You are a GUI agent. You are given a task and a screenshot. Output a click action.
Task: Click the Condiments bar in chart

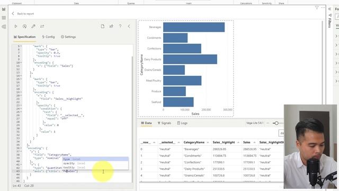tap(175, 38)
